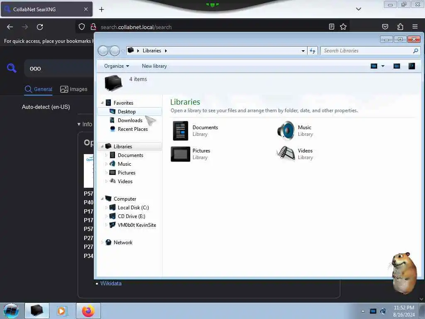Select Pictures under Libraries in sidebar
This screenshot has width=425, height=319.
point(126,172)
